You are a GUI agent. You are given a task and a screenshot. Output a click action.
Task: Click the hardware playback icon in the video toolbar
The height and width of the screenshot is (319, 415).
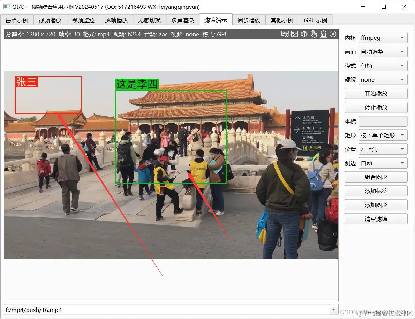point(285,34)
